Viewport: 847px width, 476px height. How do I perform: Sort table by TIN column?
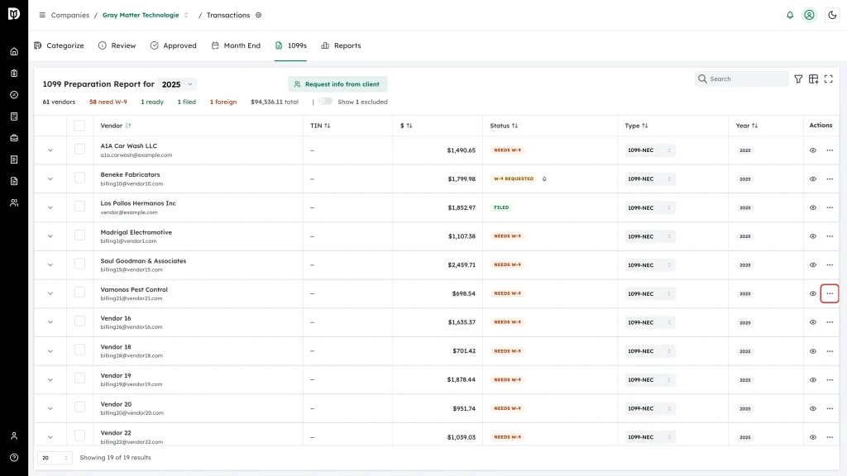click(x=320, y=126)
